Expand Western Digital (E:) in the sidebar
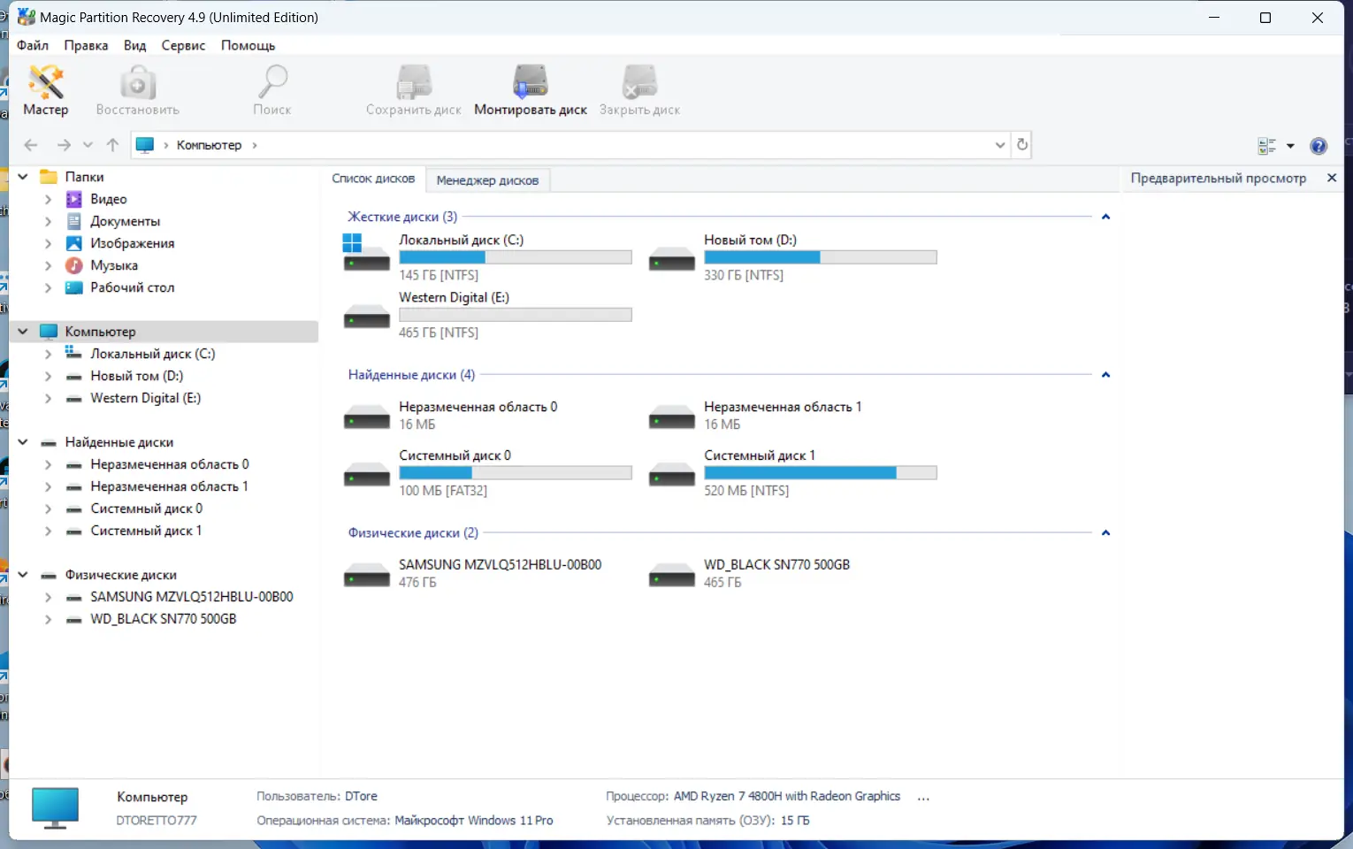The image size is (1353, 849). click(x=49, y=398)
